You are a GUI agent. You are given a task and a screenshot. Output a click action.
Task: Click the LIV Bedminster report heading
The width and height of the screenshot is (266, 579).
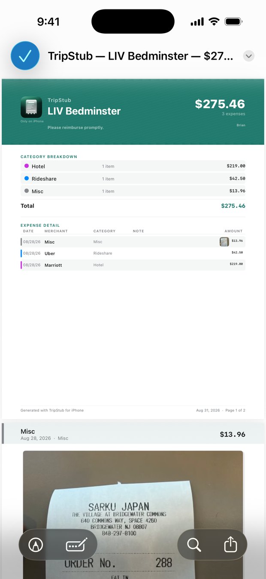click(x=84, y=111)
